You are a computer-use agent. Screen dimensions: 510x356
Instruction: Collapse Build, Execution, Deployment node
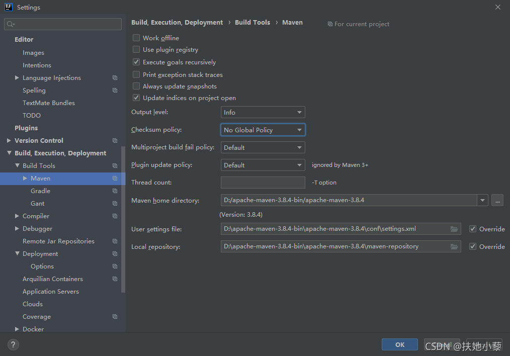coord(9,153)
